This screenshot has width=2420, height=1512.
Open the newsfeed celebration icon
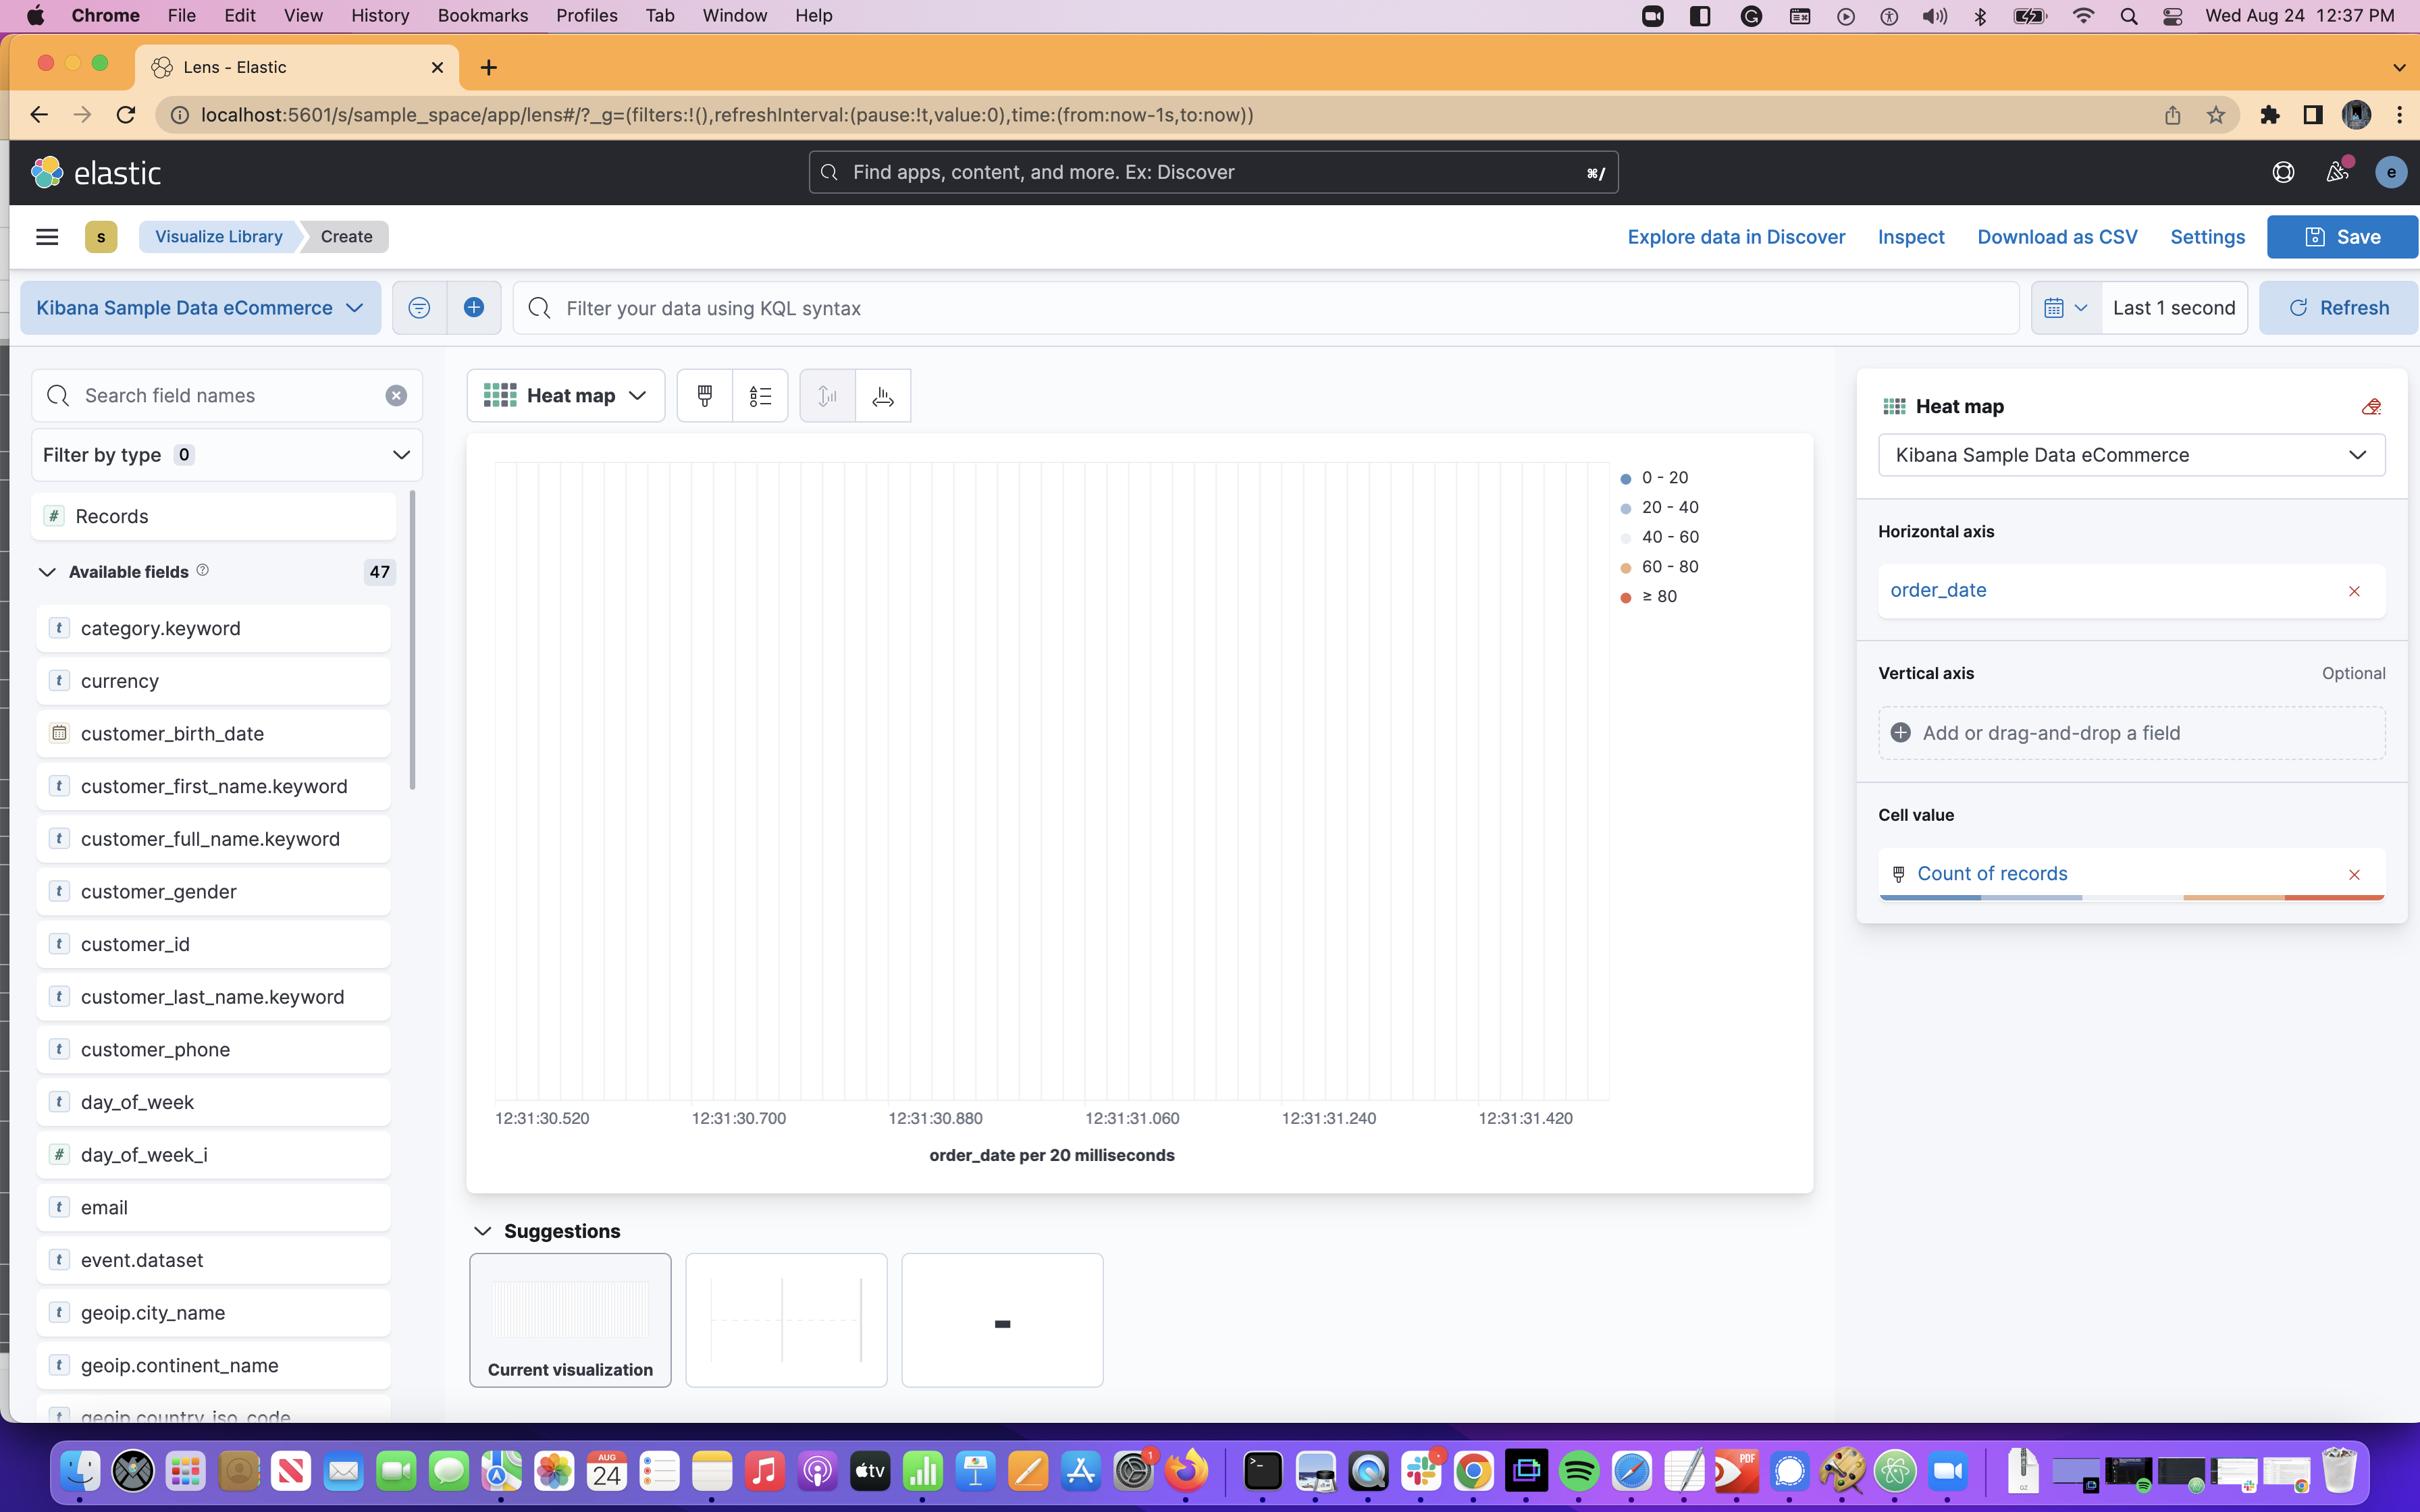2337,173
